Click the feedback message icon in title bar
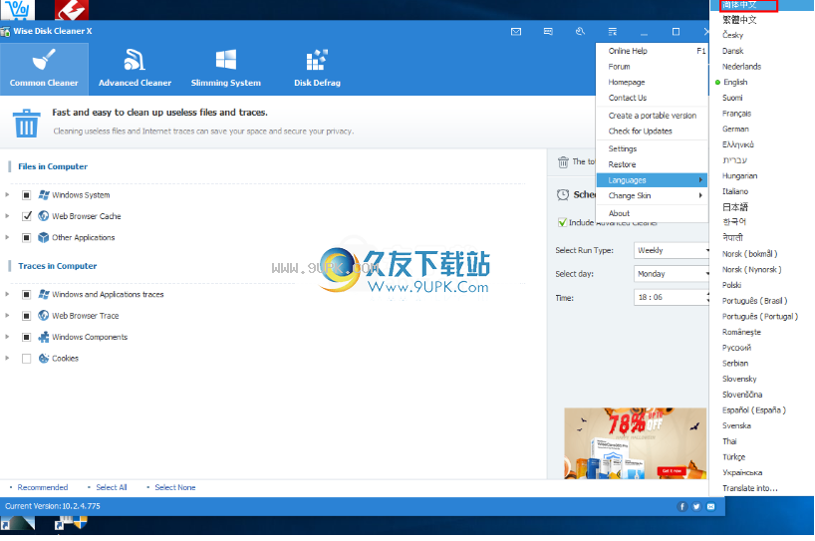Viewport: 815px width, 541px height. (x=548, y=32)
